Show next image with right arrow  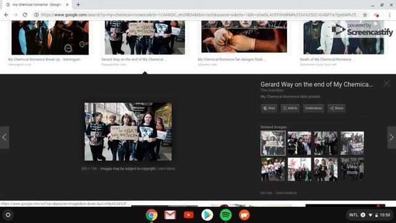pyautogui.click(x=392, y=138)
